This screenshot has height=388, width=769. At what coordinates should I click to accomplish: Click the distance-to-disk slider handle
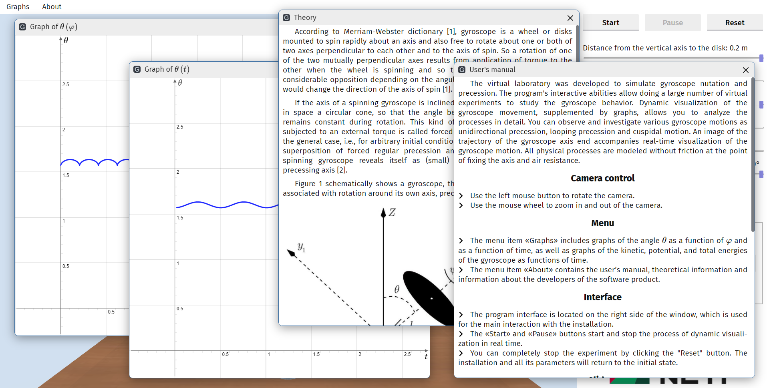click(761, 58)
